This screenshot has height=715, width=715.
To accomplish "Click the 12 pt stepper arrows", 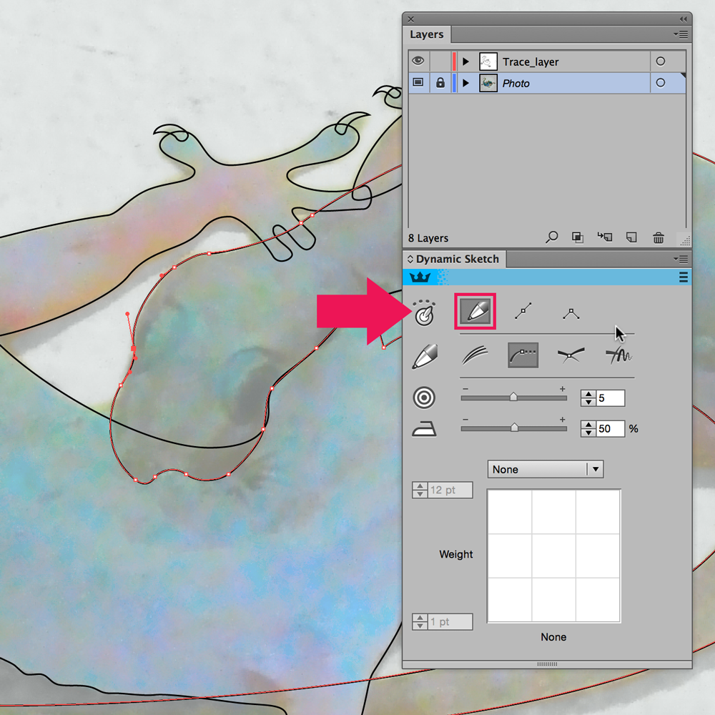I will tap(420, 490).
